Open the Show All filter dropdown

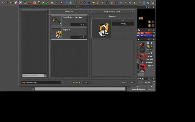pyautogui.click(x=70, y=12)
